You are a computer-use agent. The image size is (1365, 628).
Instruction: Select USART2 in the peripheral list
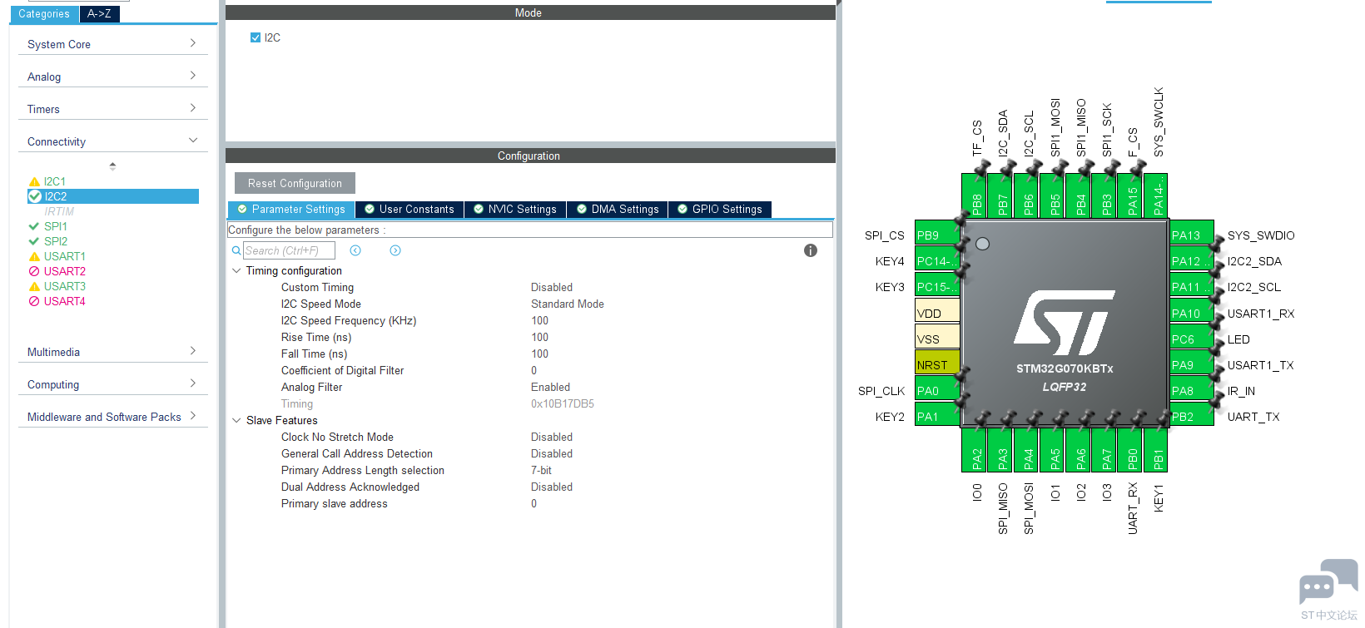[65, 271]
